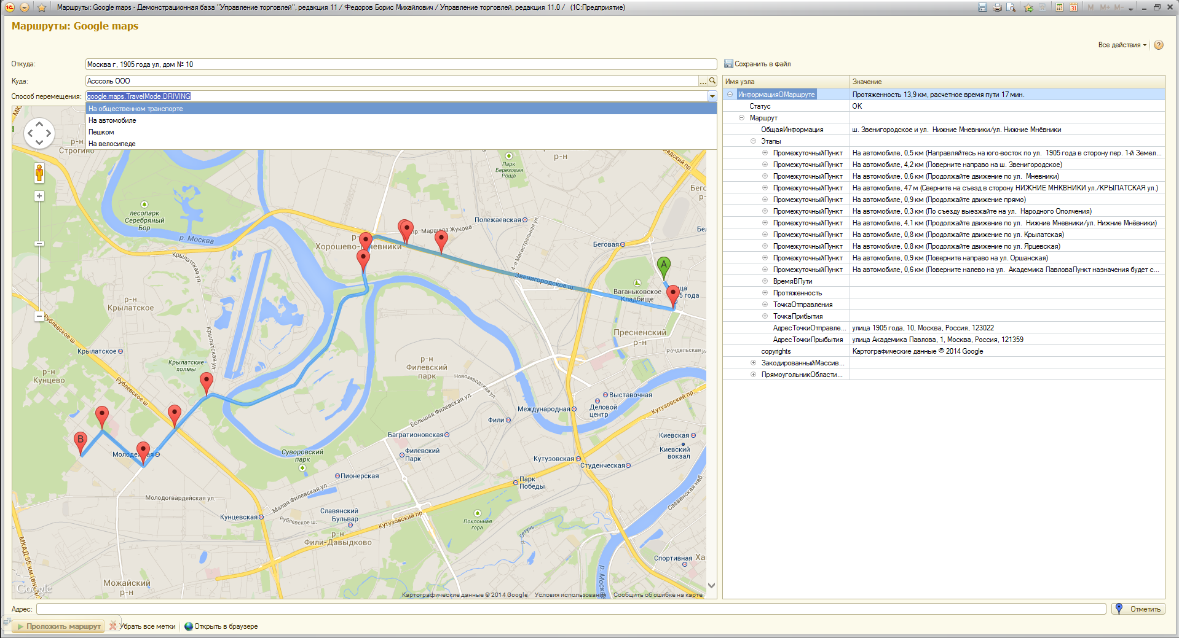Open print preview from the title bar
The image size is (1179, 638).
click(x=1011, y=7)
